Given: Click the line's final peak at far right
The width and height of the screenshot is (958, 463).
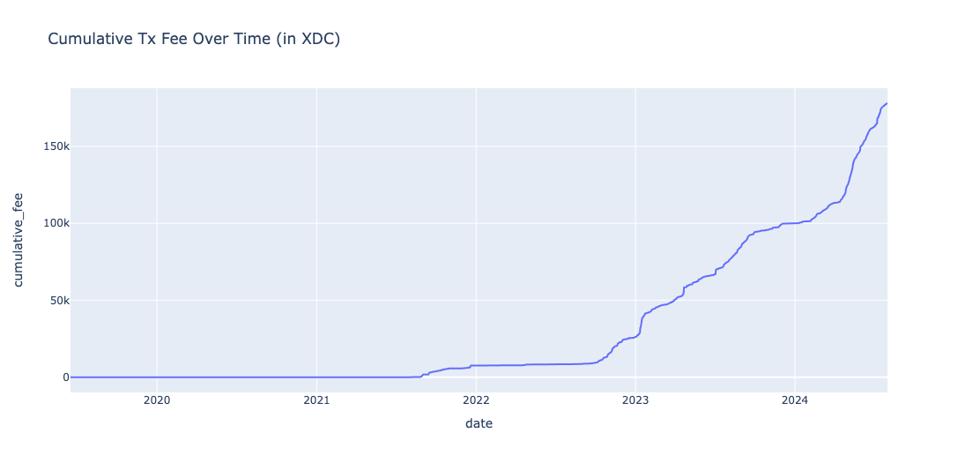Looking at the screenshot, I should pyautogui.click(x=886, y=104).
